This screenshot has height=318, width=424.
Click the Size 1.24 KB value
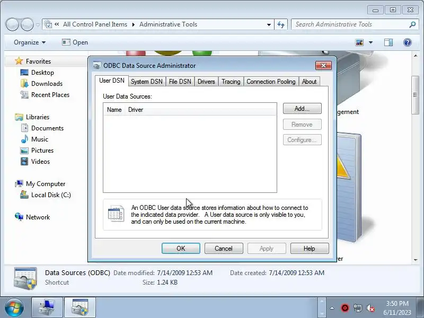[167, 282]
